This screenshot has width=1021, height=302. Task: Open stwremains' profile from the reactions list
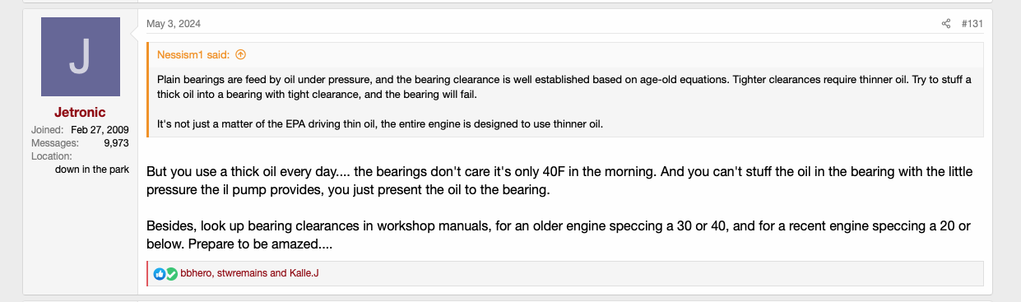pyautogui.click(x=242, y=273)
